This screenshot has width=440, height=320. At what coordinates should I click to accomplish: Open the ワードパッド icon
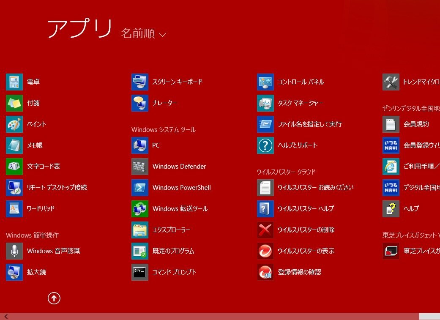click(x=14, y=208)
